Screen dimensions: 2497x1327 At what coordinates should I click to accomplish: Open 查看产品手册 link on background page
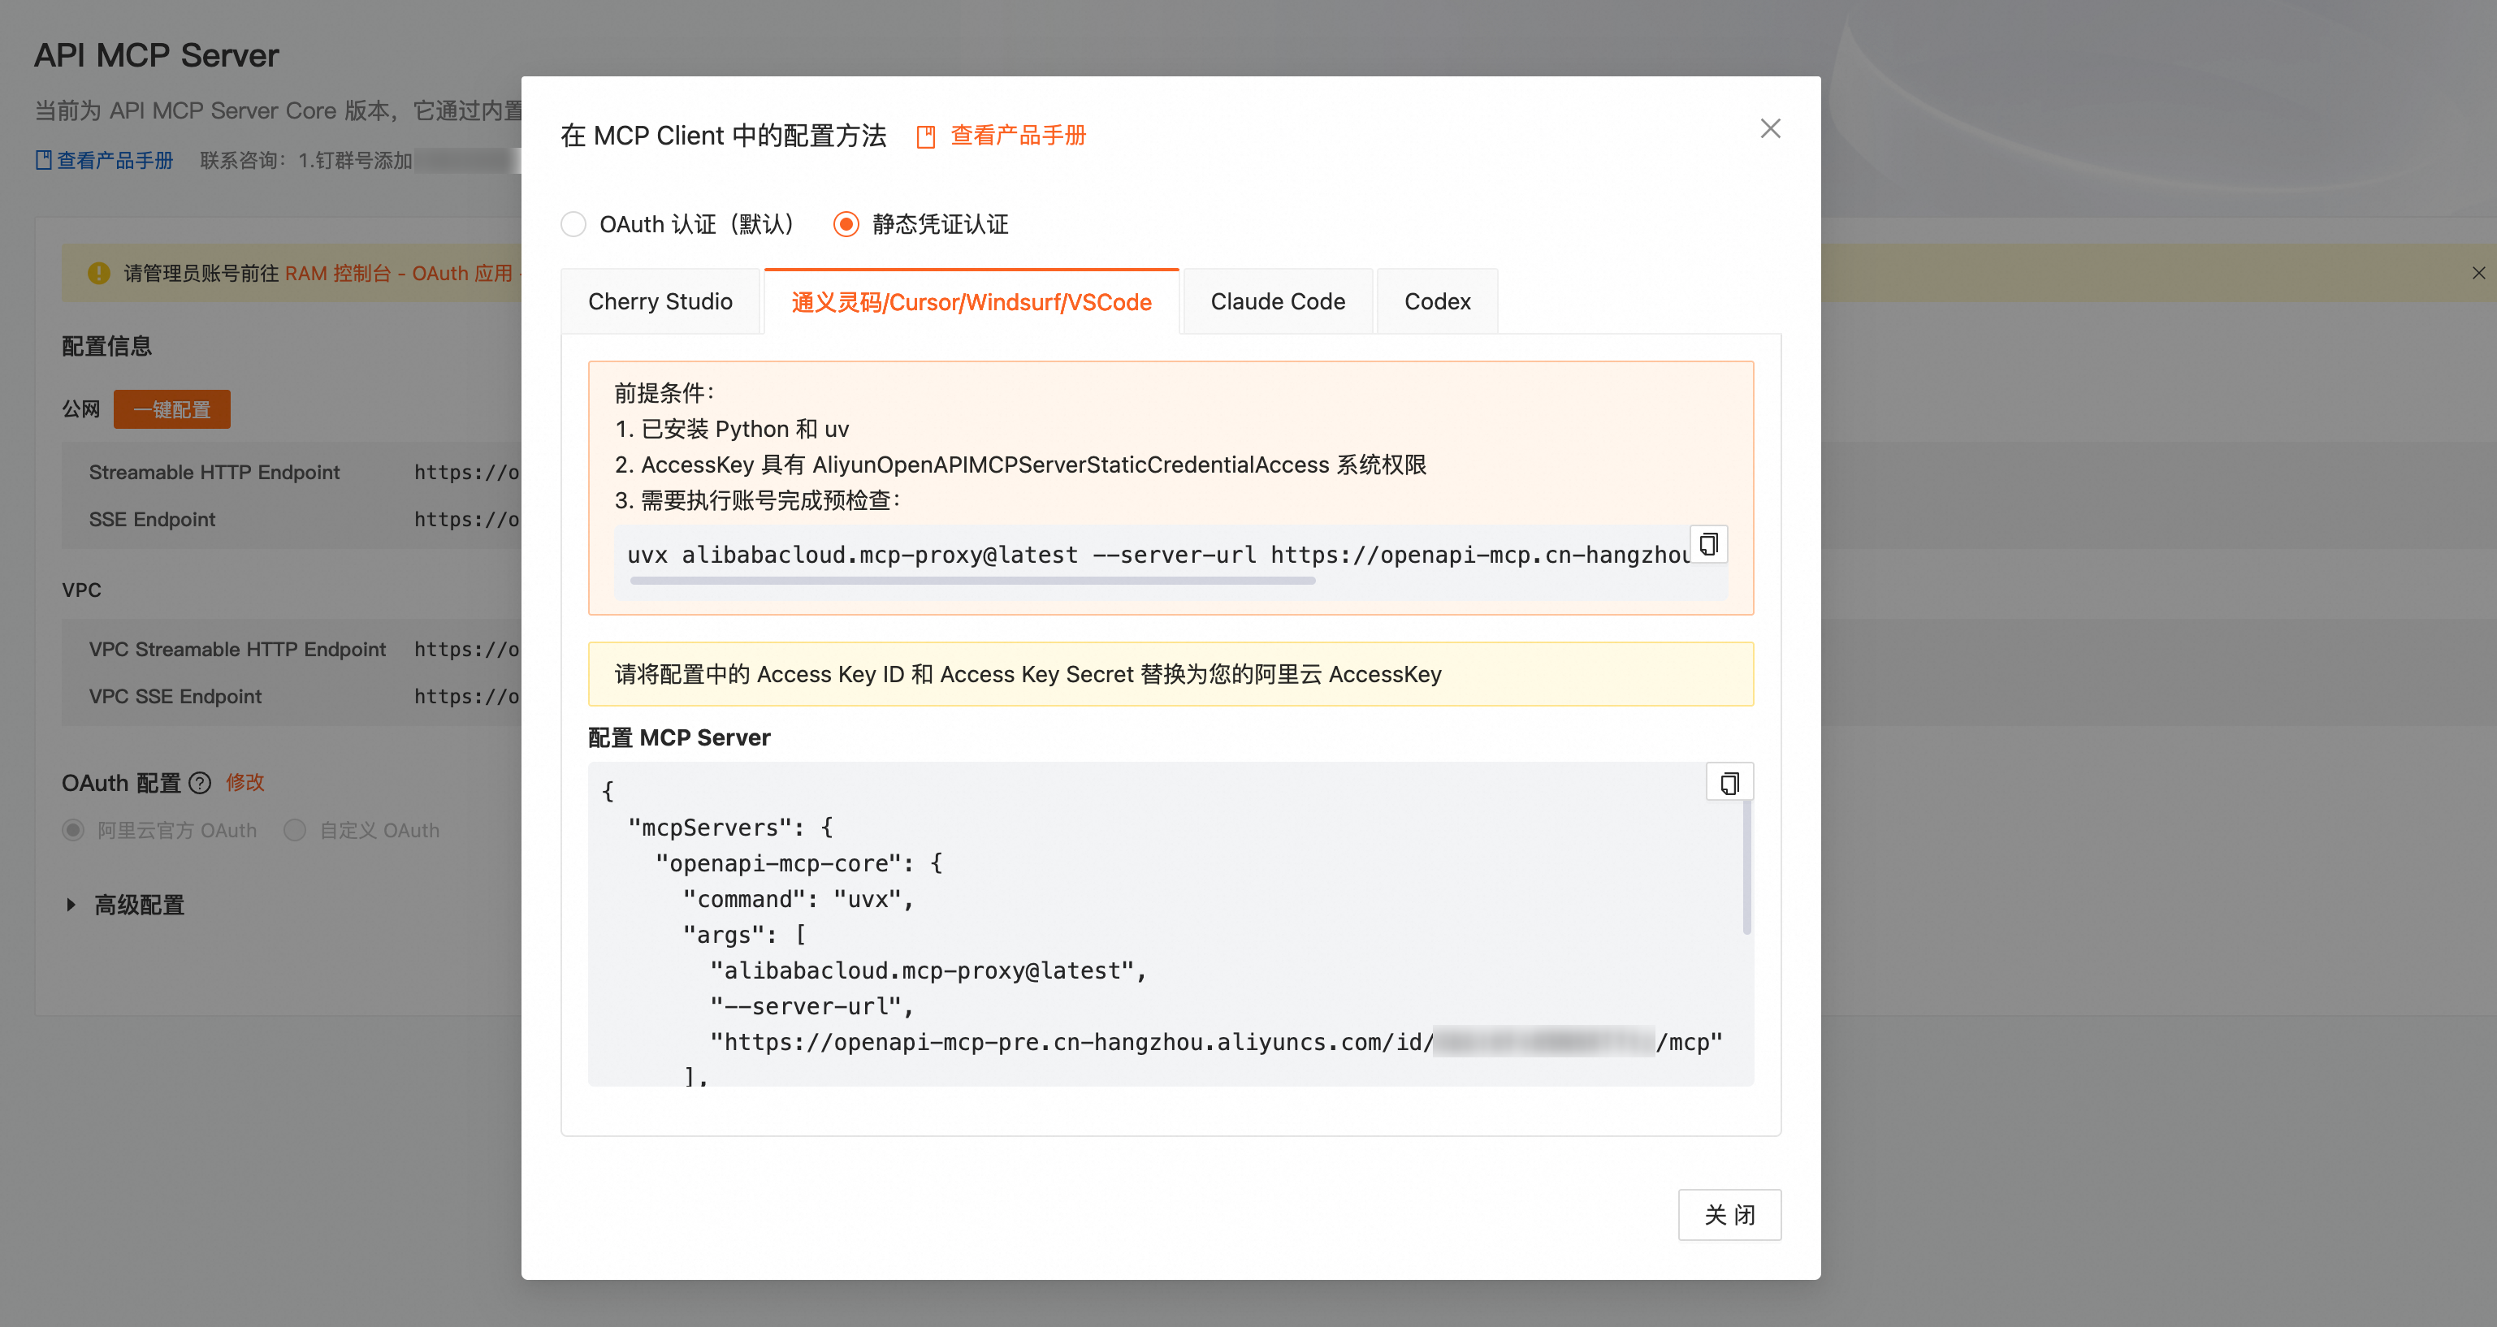click(105, 161)
